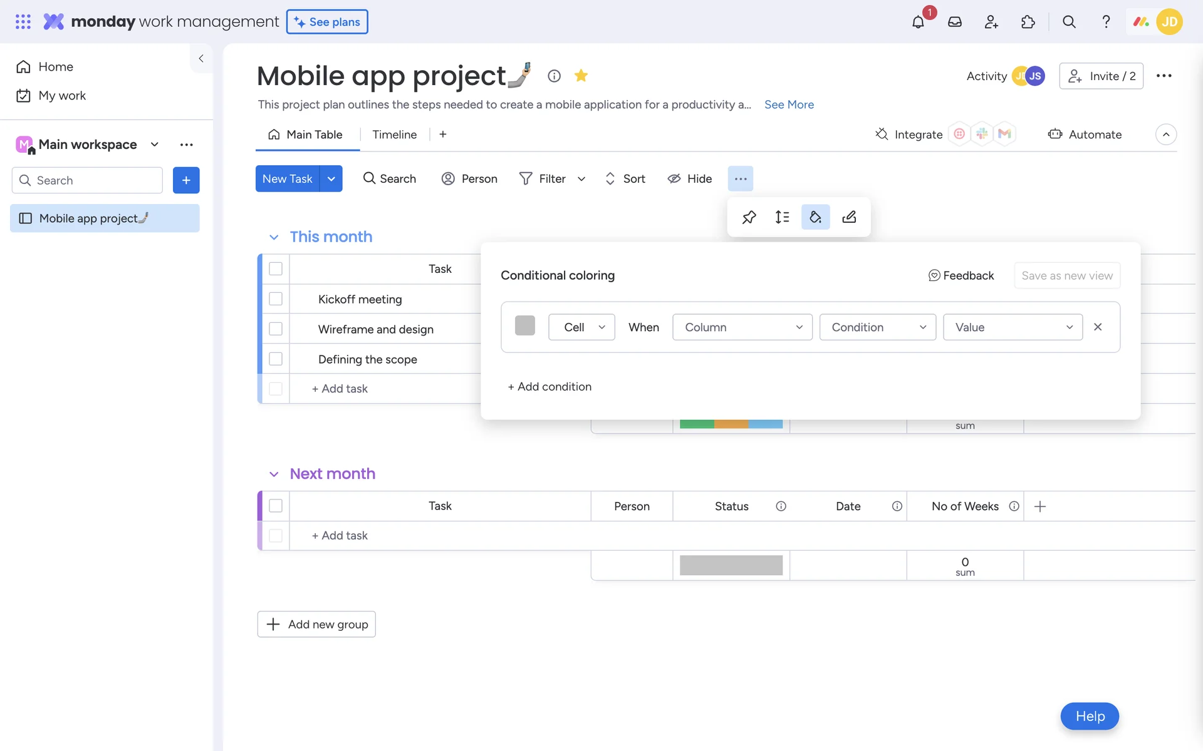
Task: Open the Condition dropdown
Action: click(x=877, y=327)
